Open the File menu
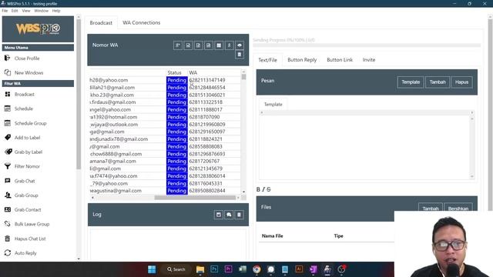 pyautogui.click(x=5, y=11)
